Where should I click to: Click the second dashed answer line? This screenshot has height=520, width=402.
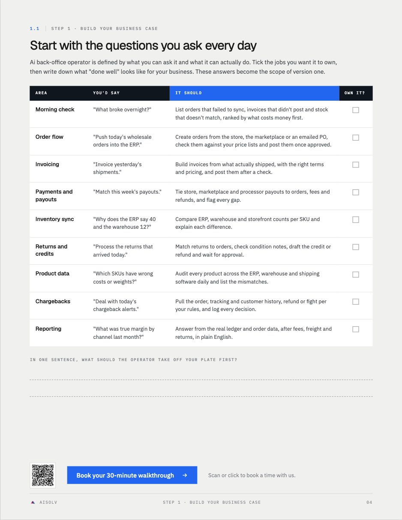201,396
